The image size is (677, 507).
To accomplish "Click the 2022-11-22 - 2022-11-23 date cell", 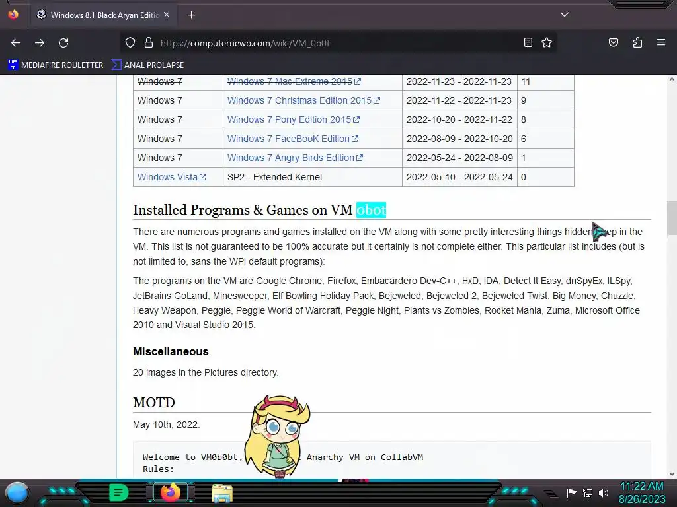I will click(x=459, y=100).
